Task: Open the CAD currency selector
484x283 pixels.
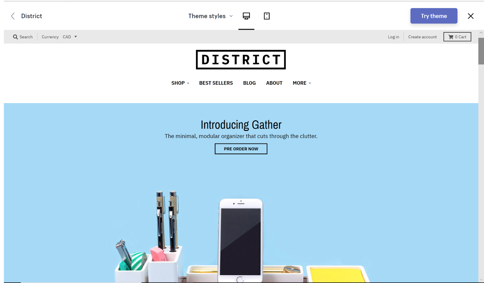Action: 70,37
